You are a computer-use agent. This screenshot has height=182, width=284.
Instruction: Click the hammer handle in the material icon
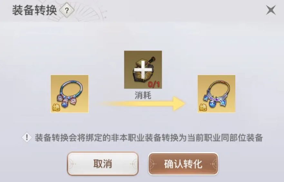click(x=152, y=61)
